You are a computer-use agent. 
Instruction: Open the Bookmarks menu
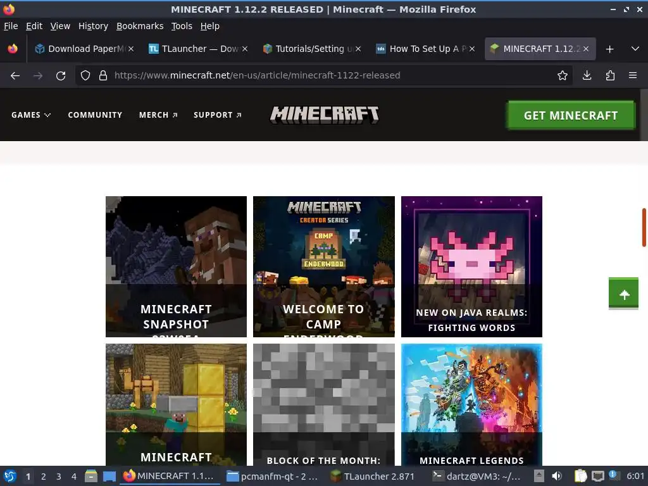click(x=140, y=26)
